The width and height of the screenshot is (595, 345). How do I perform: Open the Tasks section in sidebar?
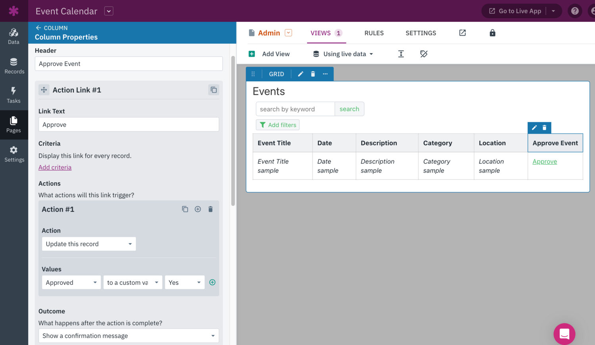coord(13,95)
